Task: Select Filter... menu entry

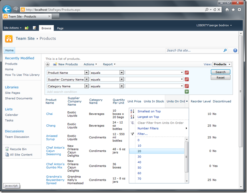Action: pyautogui.click(x=143, y=134)
